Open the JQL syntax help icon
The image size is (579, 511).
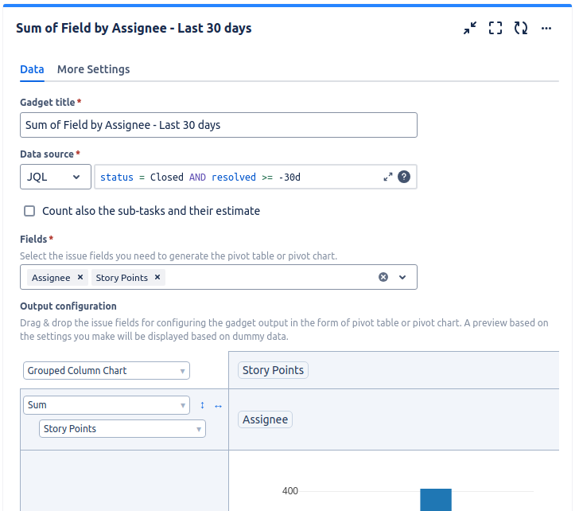pos(404,177)
